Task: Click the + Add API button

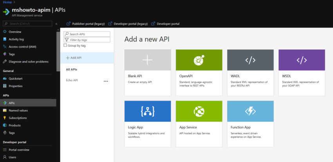Action: point(74,58)
